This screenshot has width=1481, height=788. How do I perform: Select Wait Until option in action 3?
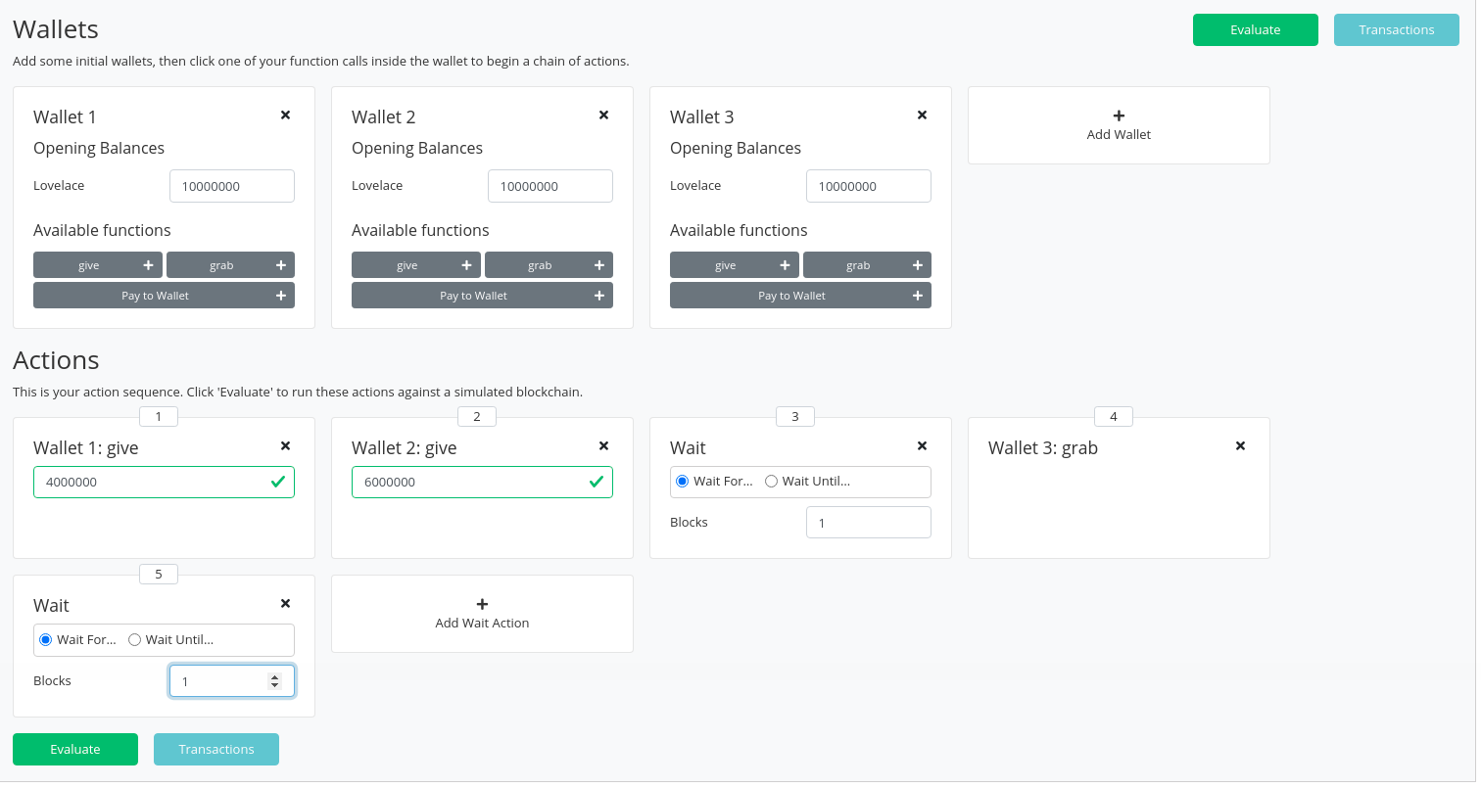(x=772, y=482)
